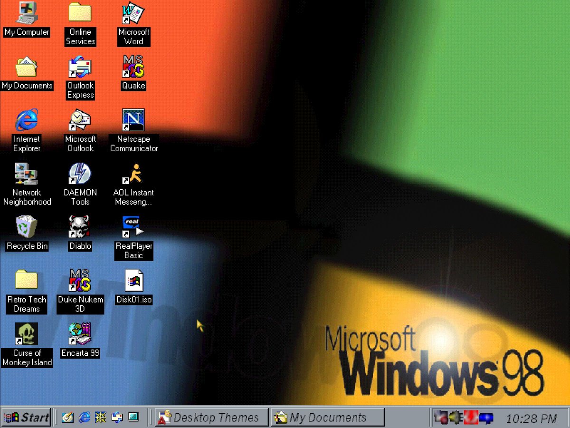Click the first quick launch icon with pencil
570x428 pixels.
[68, 418]
